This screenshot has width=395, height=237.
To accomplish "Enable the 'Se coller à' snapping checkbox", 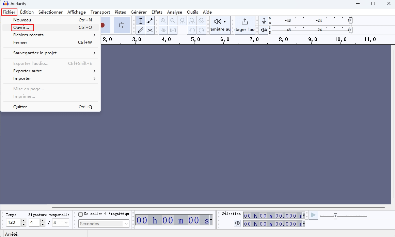I will [81, 214].
